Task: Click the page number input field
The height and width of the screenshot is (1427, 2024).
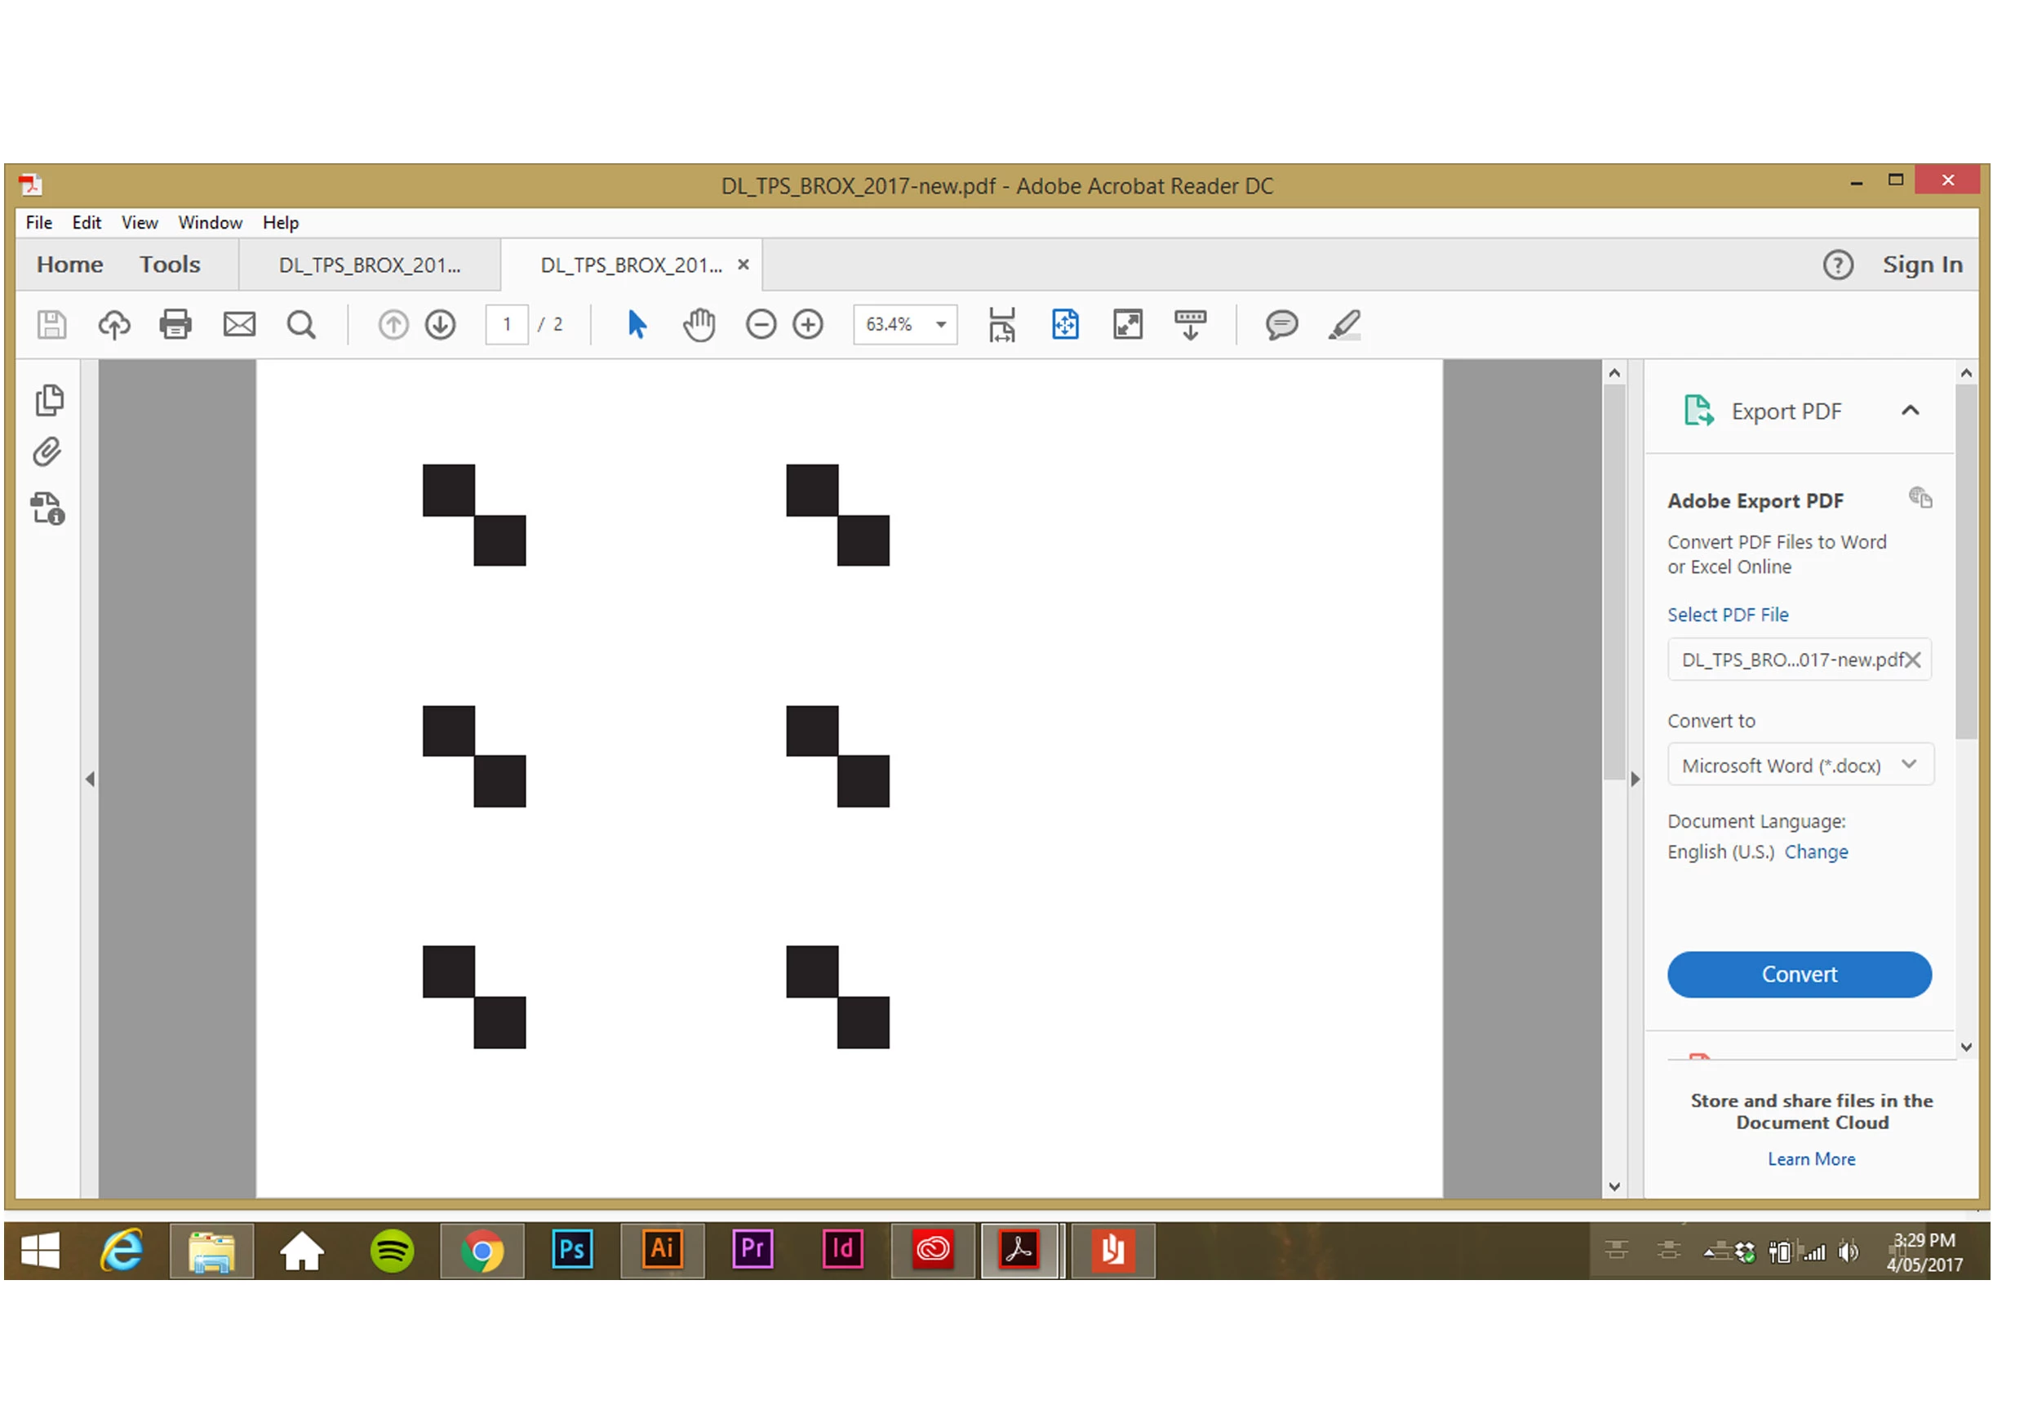Action: point(507,325)
